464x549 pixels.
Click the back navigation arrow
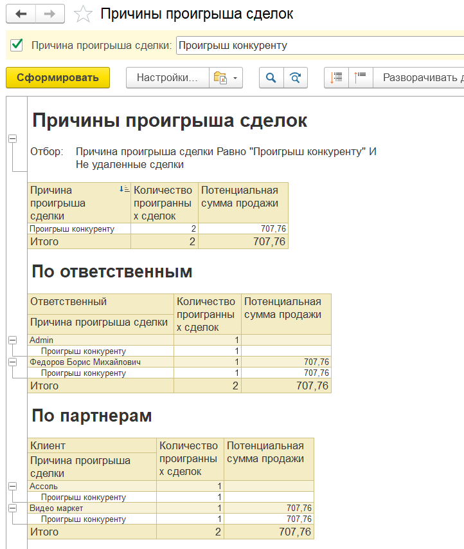click(x=22, y=14)
